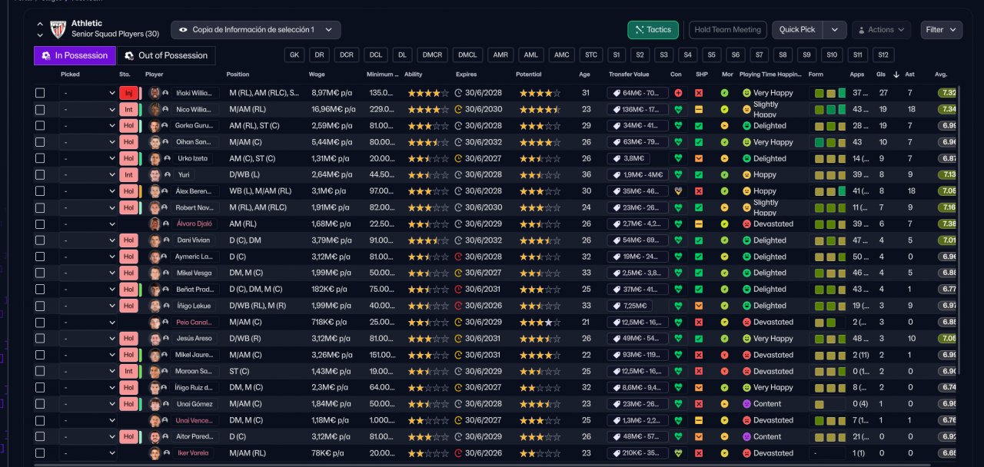The height and width of the screenshot is (467, 984).
Task: Click Nico Williams' green heart condition icon
Action: click(x=678, y=109)
